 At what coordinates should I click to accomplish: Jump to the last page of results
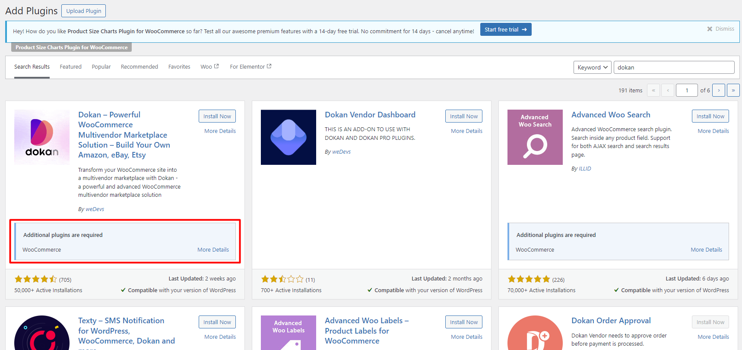(733, 90)
